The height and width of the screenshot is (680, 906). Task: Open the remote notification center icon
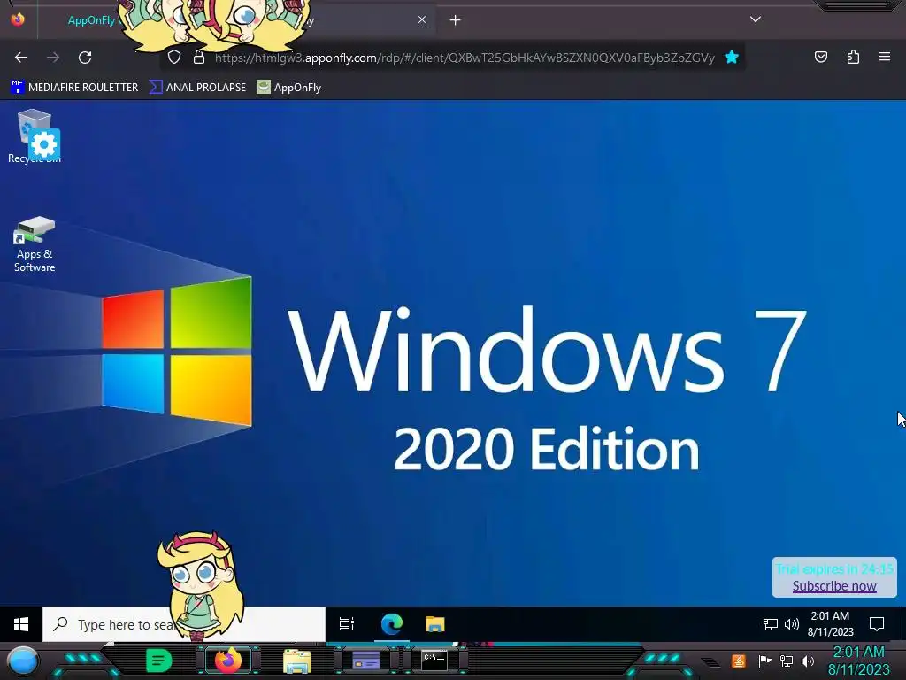[877, 624]
